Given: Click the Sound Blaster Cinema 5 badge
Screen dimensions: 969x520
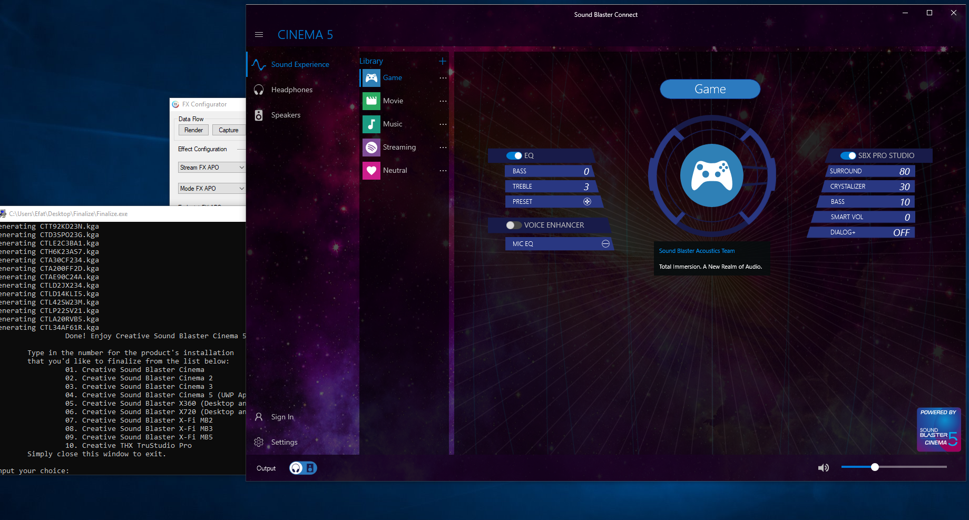Looking at the screenshot, I should [x=939, y=429].
